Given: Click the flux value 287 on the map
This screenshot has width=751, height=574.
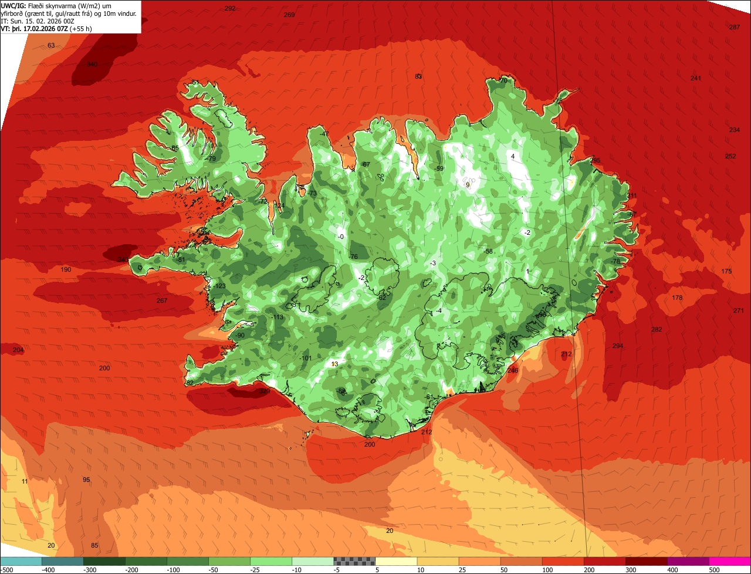Looking at the screenshot, I should coord(735,28).
